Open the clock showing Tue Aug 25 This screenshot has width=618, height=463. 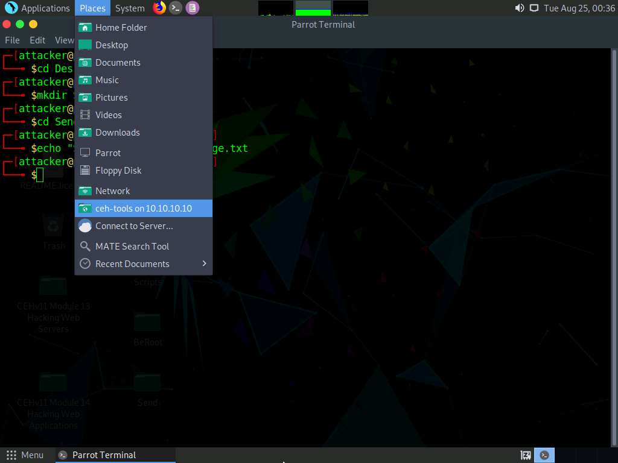[579, 8]
